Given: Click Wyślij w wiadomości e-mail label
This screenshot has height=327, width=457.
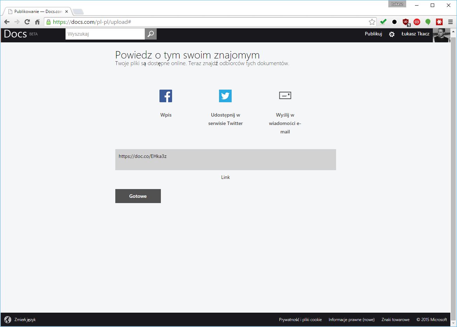Looking at the screenshot, I should tap(285, 123).
